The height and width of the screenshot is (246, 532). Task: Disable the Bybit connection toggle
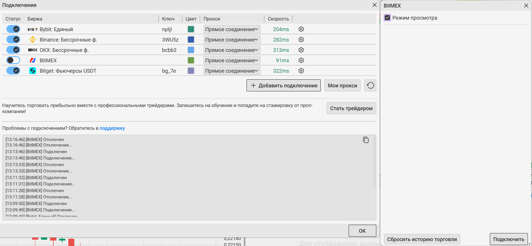tap(13, 29)
